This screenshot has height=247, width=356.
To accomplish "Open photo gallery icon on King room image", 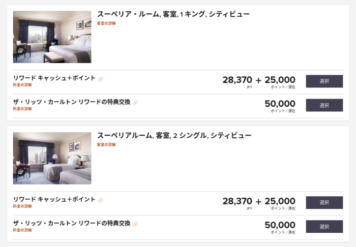I will pos(21,50).
